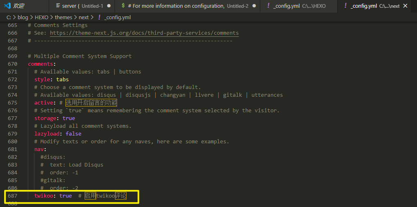
Task: Switch to the 欢迎 welcome tab
Action: pos(18,6)
